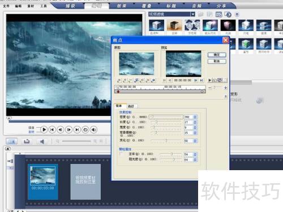Jump to end frame in dialog preview
This screenshot has width=283, height=212.
tap(201, 80)
